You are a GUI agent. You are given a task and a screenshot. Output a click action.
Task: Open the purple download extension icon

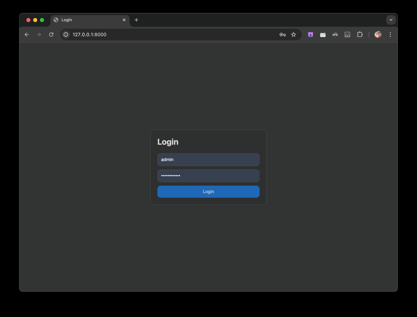pos(311,34)
